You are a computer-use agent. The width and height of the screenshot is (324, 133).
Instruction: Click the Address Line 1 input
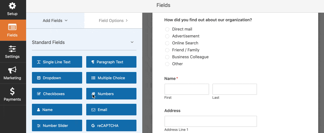click(210, 121)
